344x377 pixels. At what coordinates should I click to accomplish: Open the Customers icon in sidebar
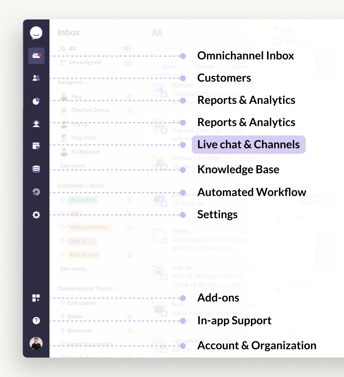[x=36, y=78]
